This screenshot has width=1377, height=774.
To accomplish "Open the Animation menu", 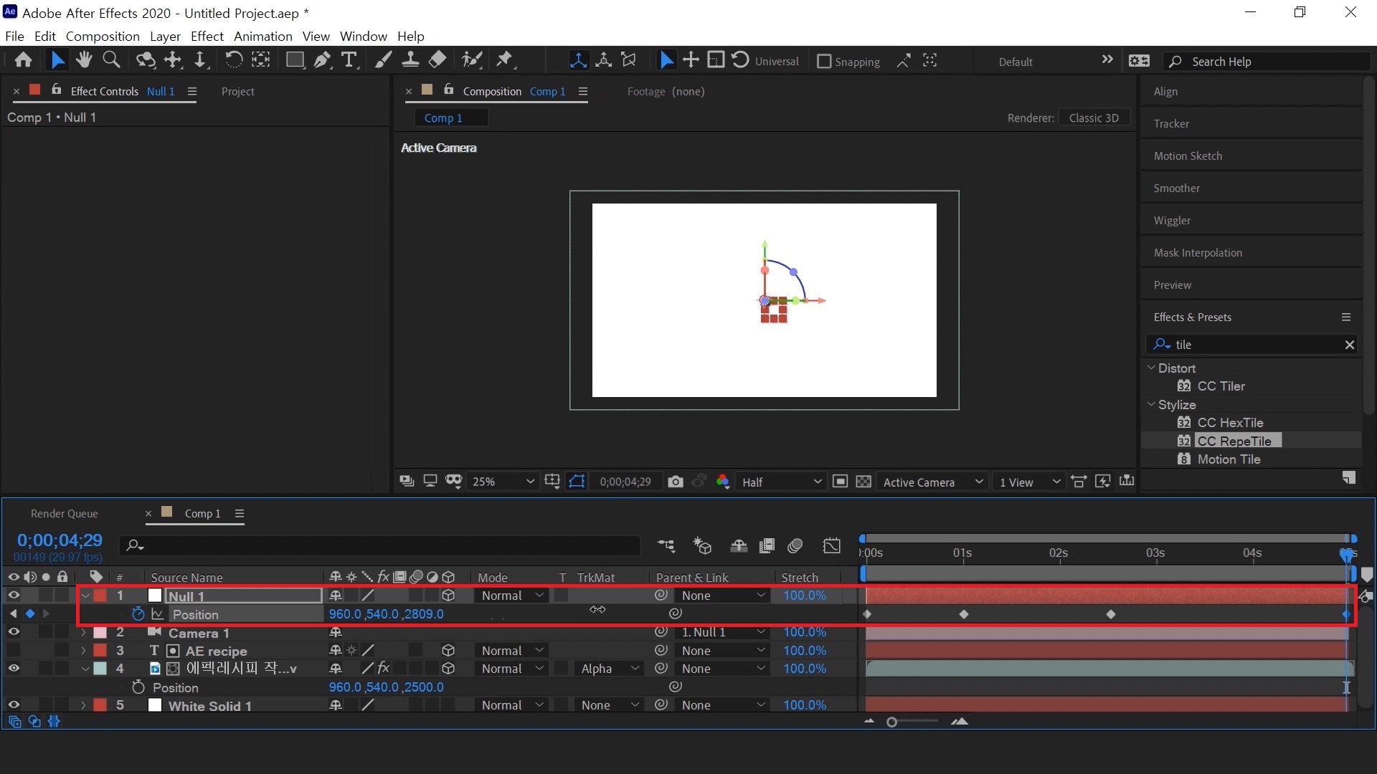I will (262, 36).
